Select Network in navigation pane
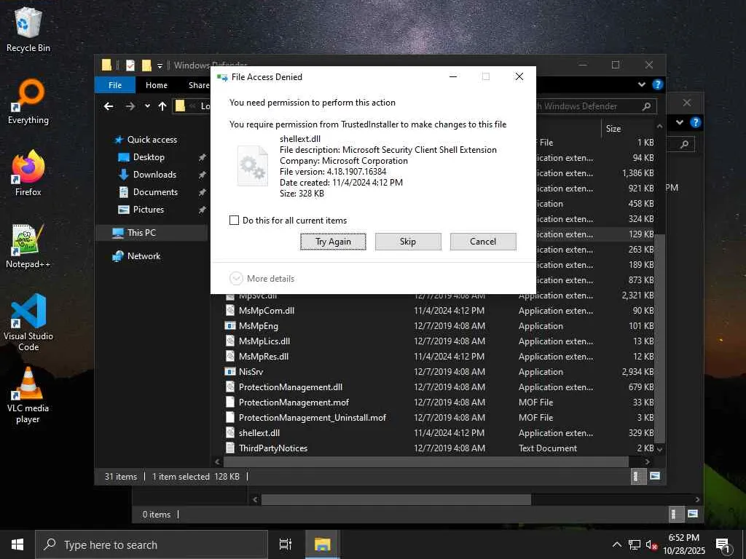Image resolution: width=746 pixels, height=559 pixels. coord(144,256)
